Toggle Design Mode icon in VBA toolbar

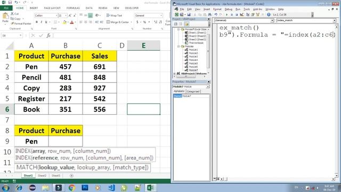tap(241, 14)
